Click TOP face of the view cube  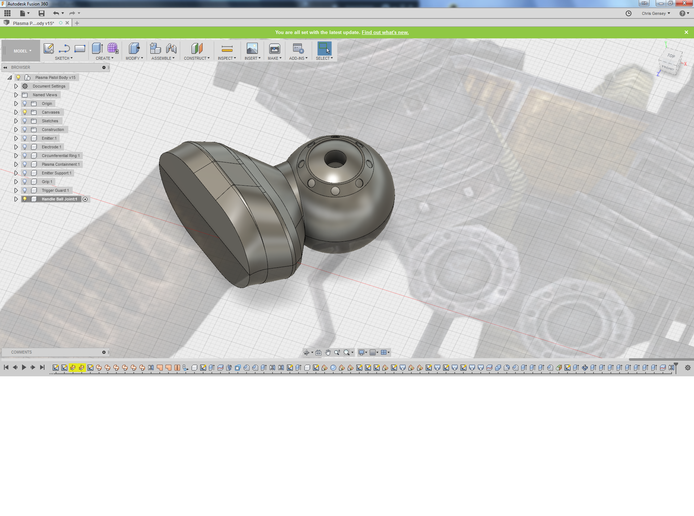tap(671, 56)
